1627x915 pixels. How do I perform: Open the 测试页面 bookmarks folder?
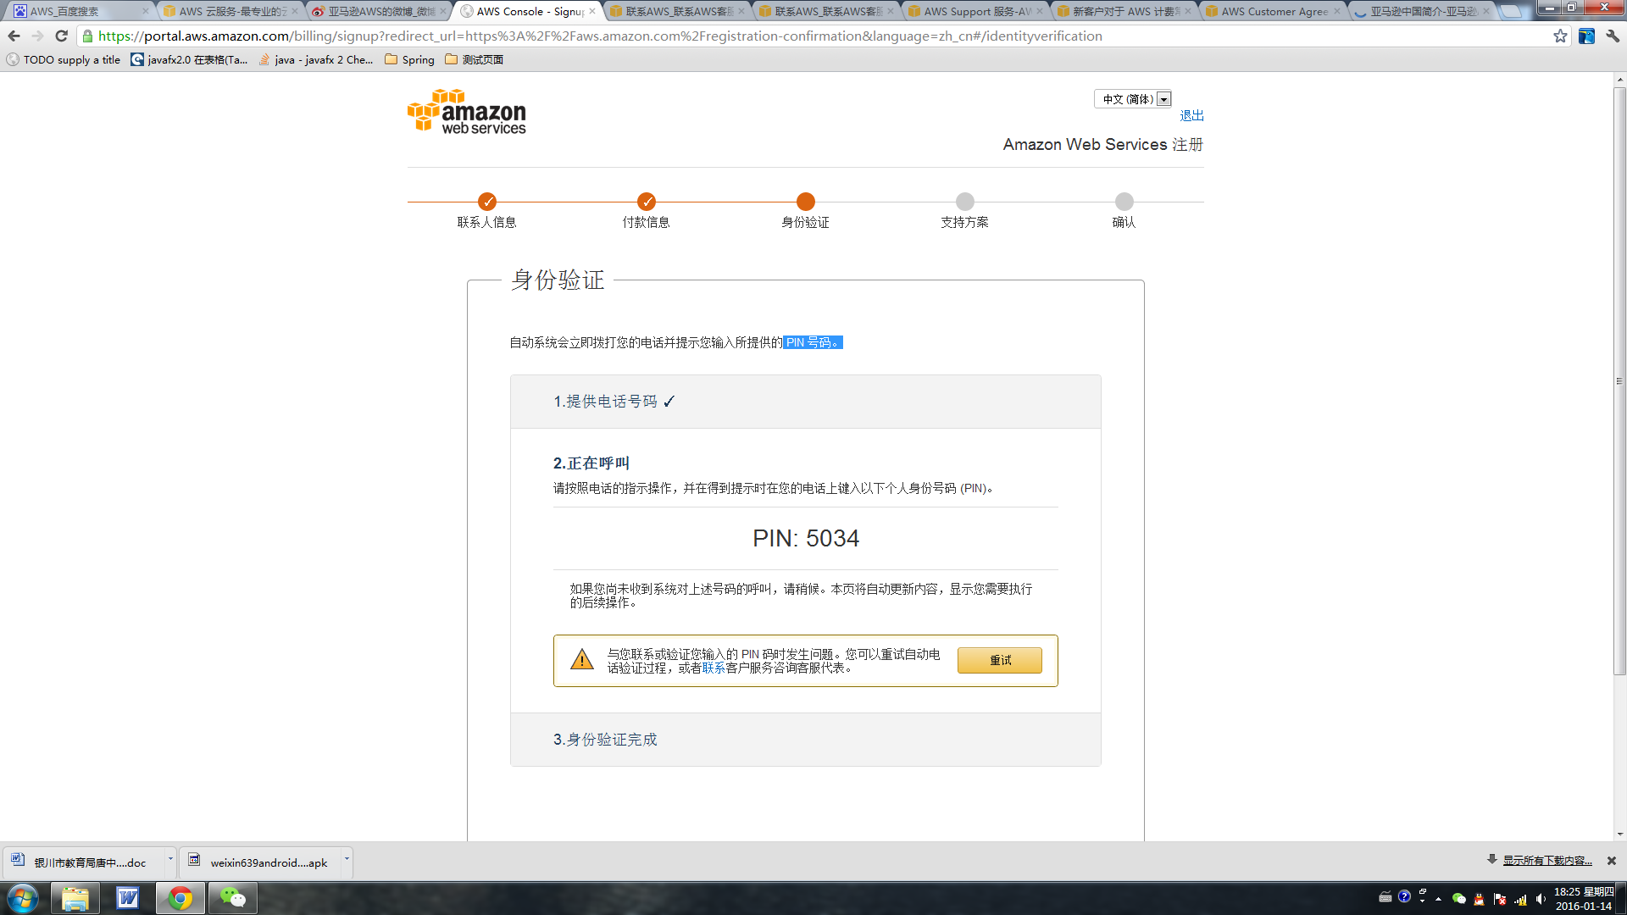(474, 59)
